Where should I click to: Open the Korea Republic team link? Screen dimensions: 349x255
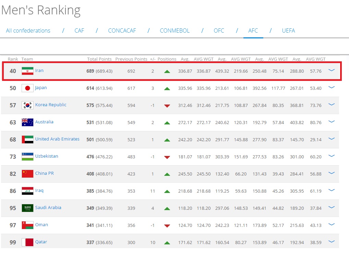[x=51, y=105]
